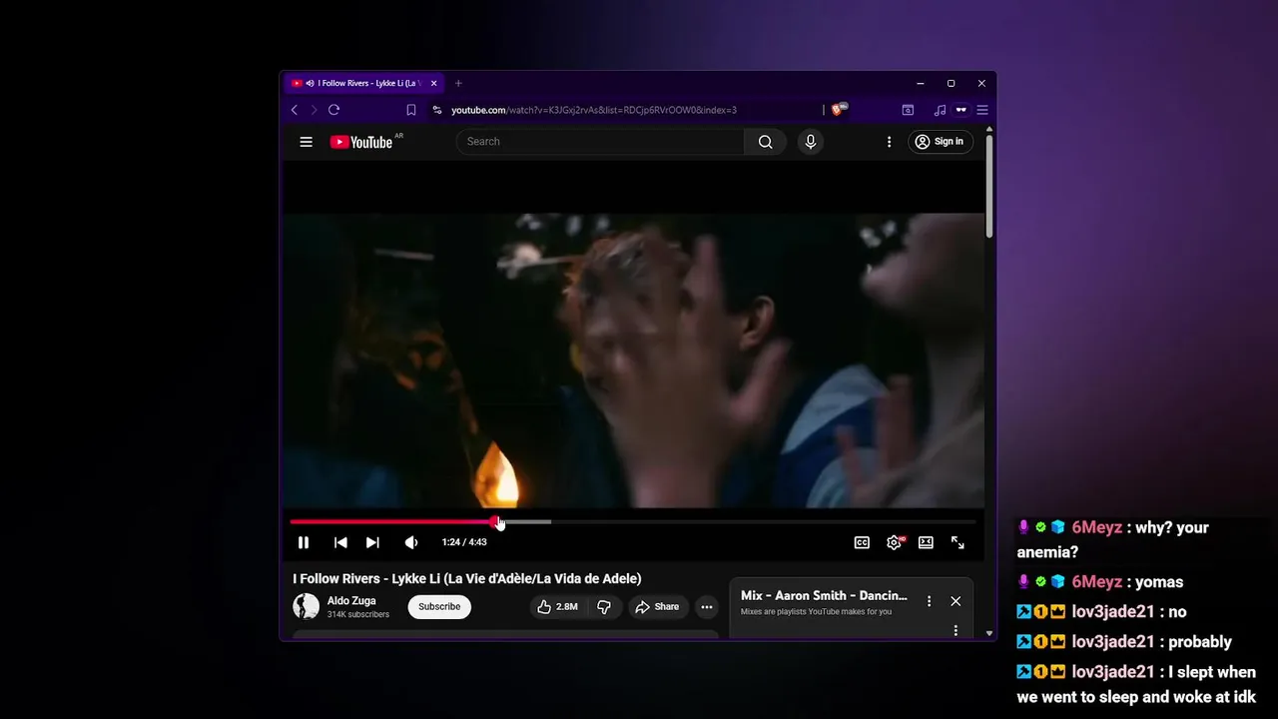Open the site settings icon in address bar
This screenshot has height=719, width=1278.
436,110
